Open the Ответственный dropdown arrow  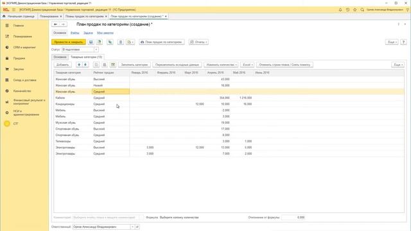(133, 227)
